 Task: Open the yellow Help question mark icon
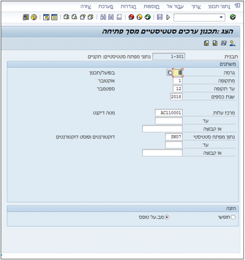coord(34,17)
